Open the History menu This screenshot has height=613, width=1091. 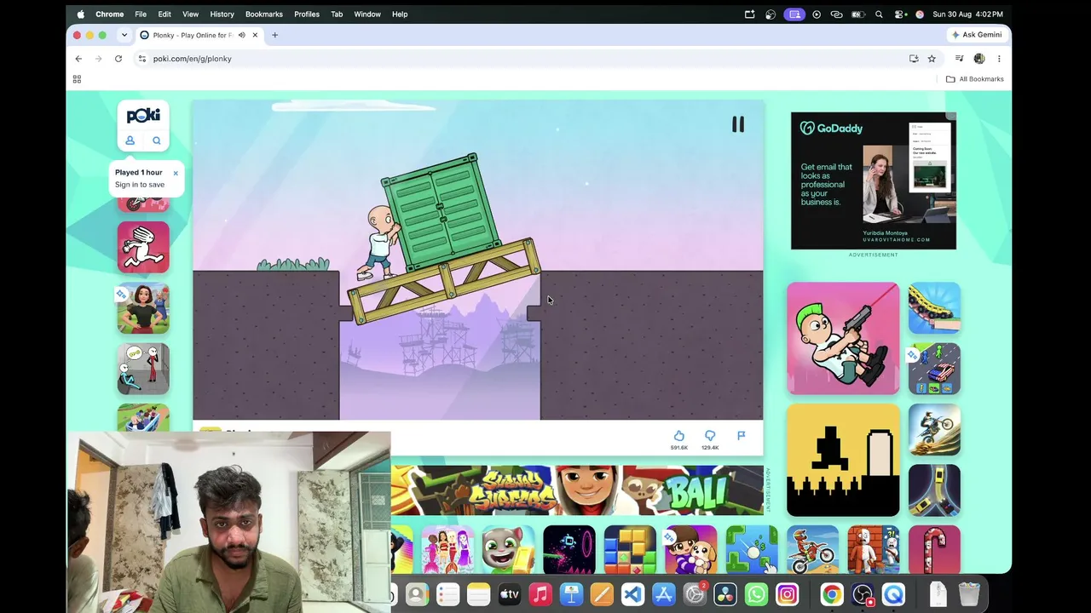click(x=222, y=14)
